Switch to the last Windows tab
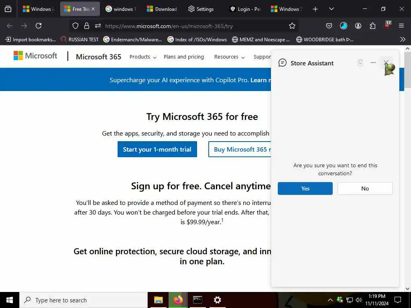 coord(287,9)
